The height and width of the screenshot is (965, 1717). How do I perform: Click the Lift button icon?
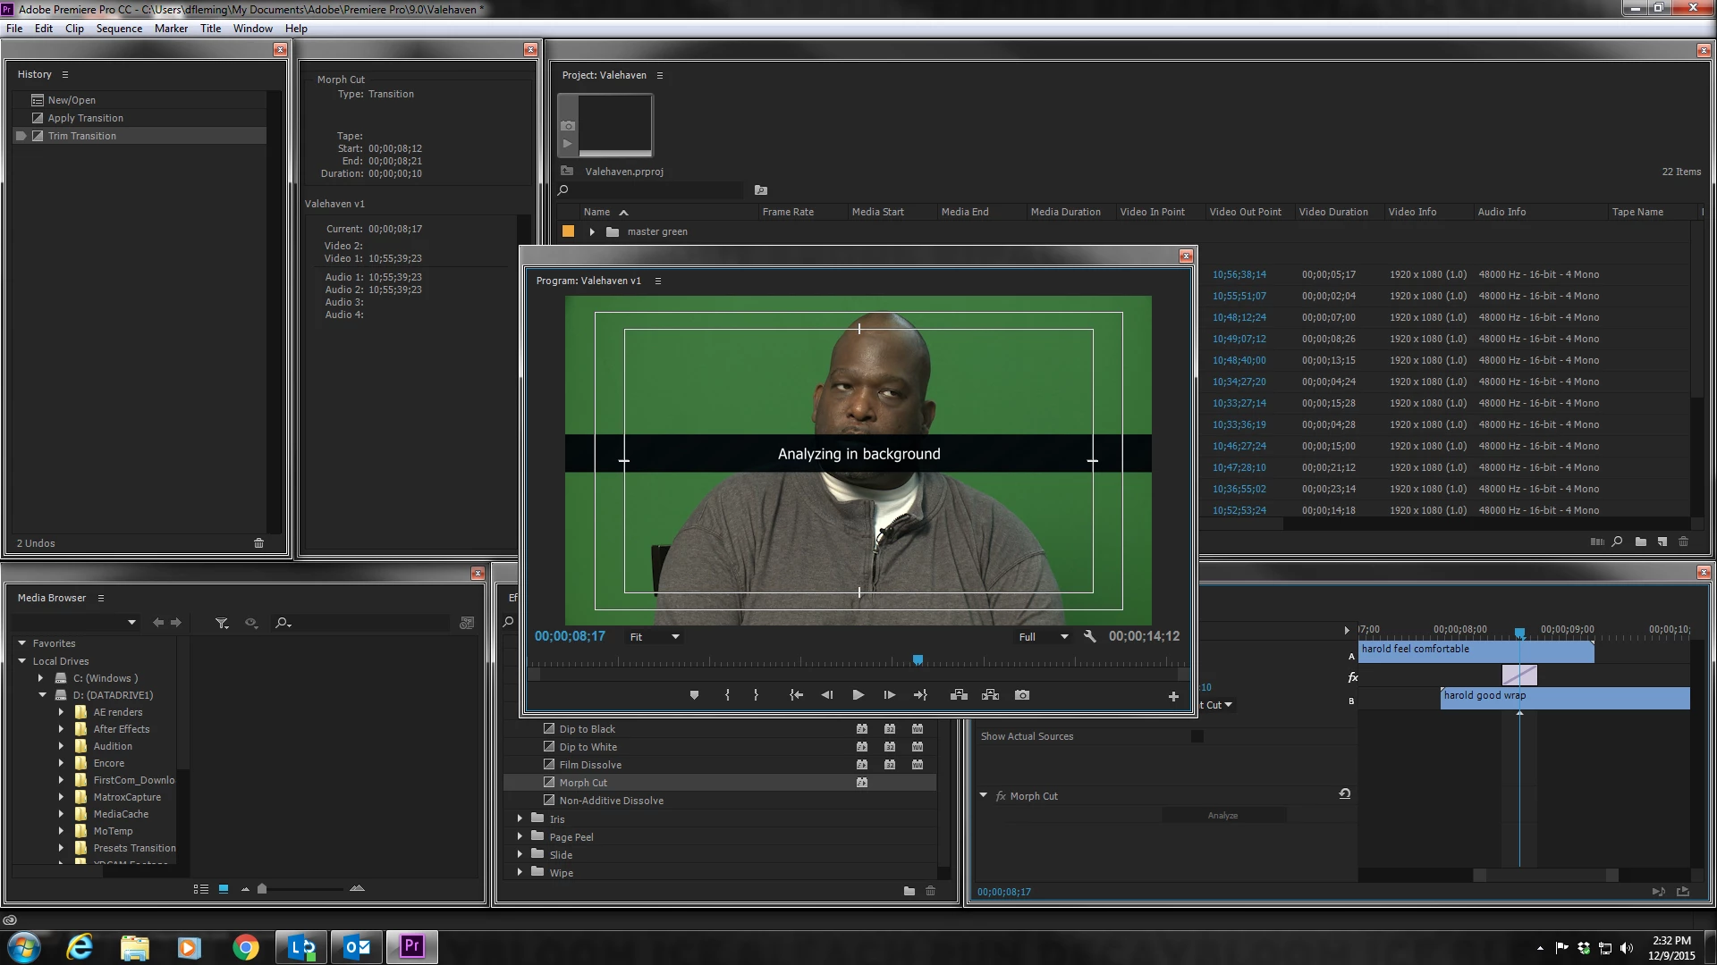point(959,695)
